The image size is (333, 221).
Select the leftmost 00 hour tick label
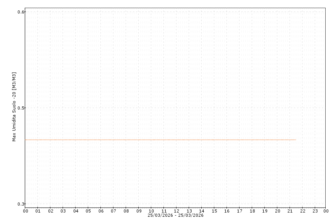(25, 211)
